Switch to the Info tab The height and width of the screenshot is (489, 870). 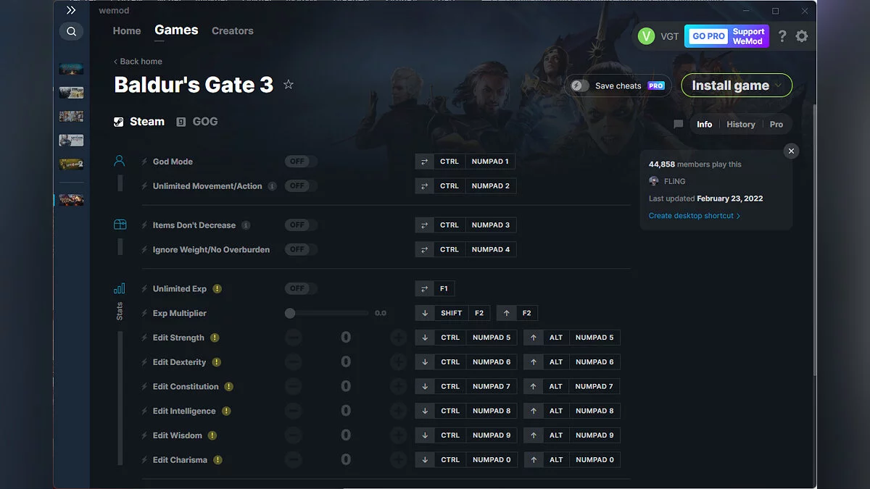pos(705,125)
